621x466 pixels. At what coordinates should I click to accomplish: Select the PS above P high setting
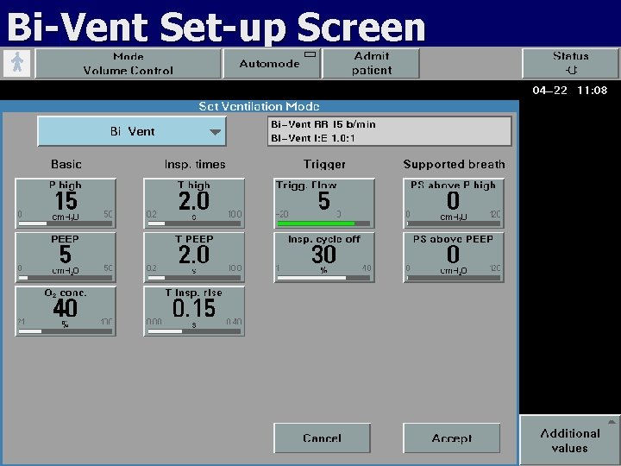pos(454,204)
